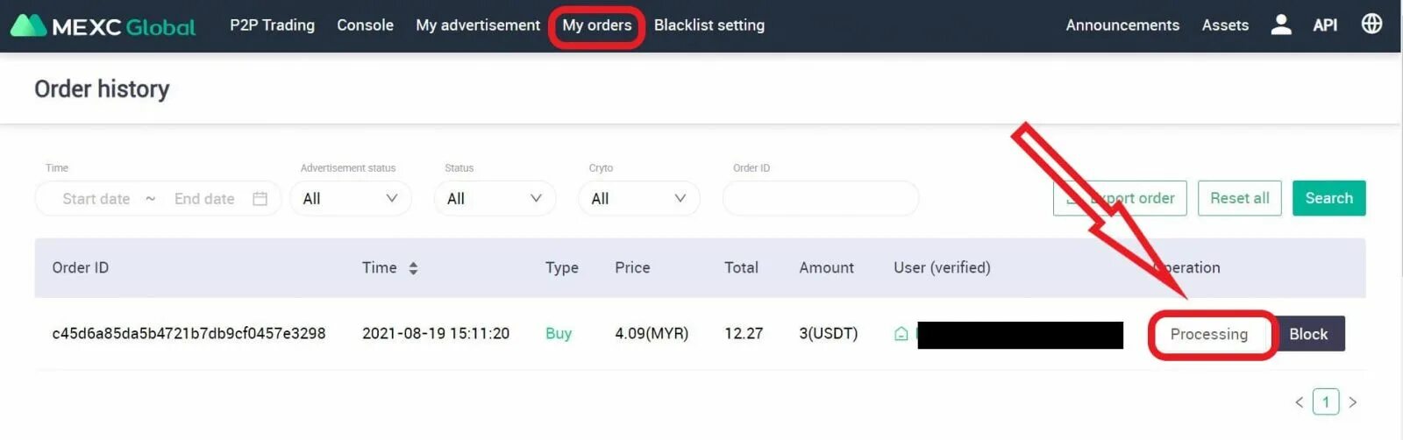The height and width of the screenshot is (440, 1403).
Task: Block the user for this order
Action: 1307,334
